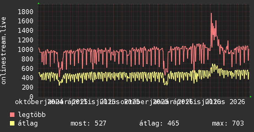This screenshot has height=132, width=254.
Task: Select the 'átlag: 465' statistic
Action: click(x=159, y=123)
